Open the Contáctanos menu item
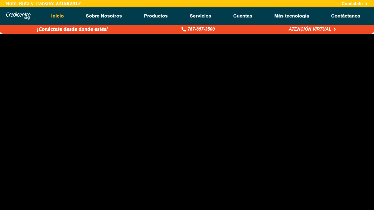 coord(346,16)
